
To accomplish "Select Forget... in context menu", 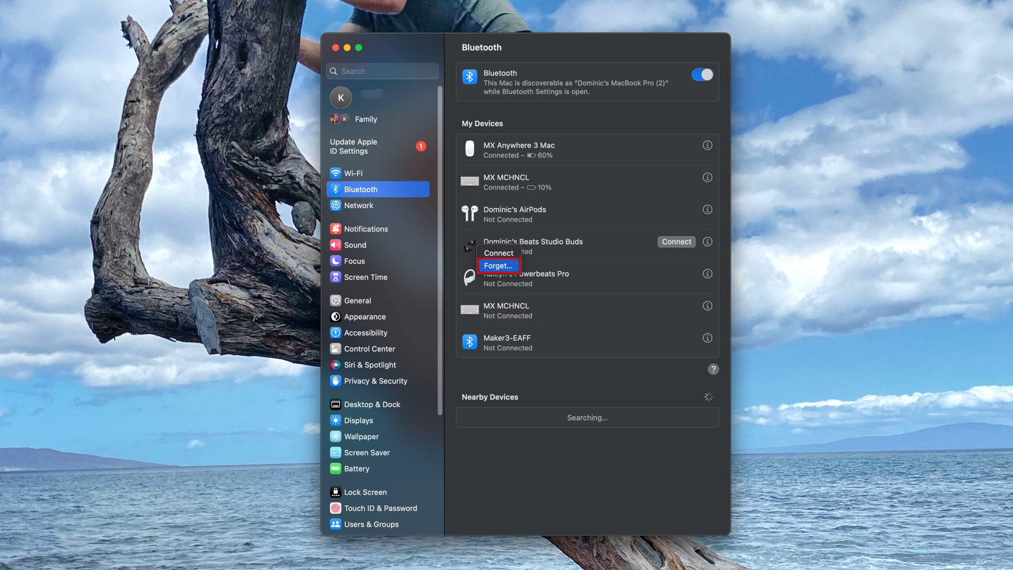I will 498,265.
